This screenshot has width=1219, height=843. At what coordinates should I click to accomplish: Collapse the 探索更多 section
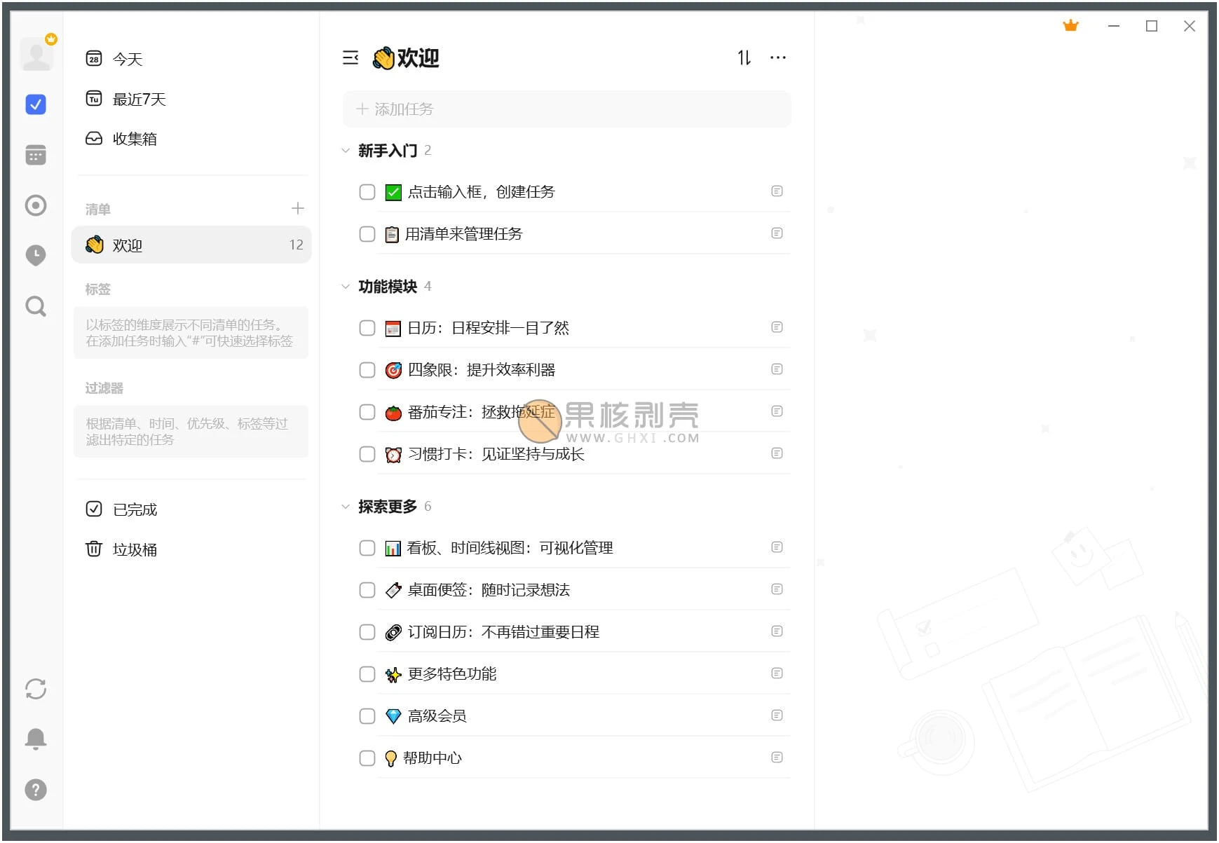pos(345,507)
